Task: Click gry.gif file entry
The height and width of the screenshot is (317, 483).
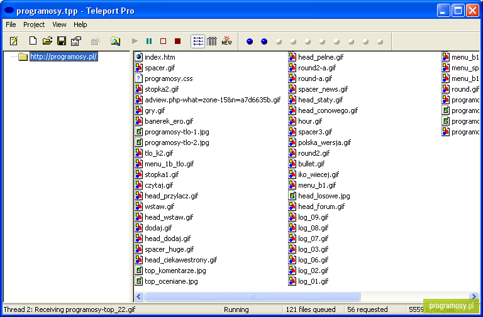Action: [x=155, y=110]
